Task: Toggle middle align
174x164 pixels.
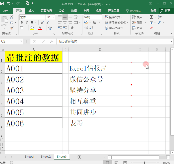Action: [65, 17]
